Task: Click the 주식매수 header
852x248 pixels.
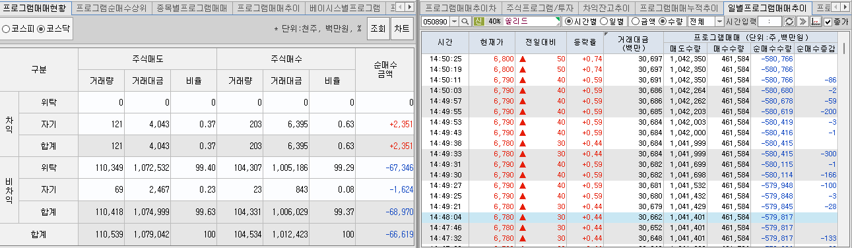Action: [286, 59]
